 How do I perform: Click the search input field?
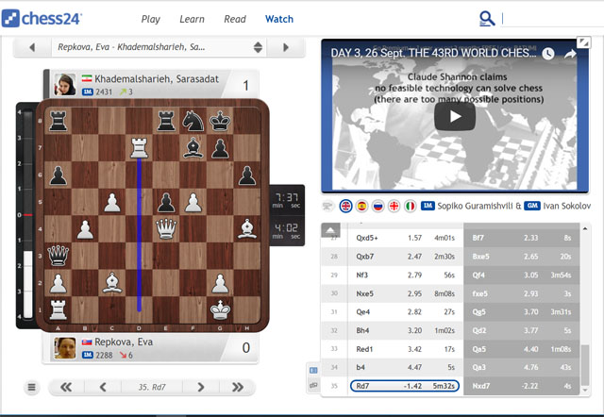(553, 19)
